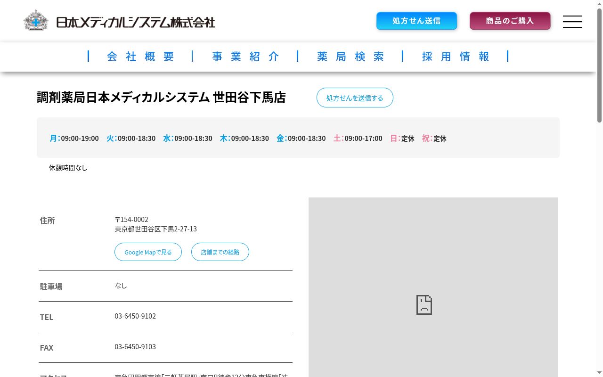Viewport: 603px width, 377px height.
Task: Click the 日本メディカルシステム株式会社 logo text
Action: (x=136, y=22)
